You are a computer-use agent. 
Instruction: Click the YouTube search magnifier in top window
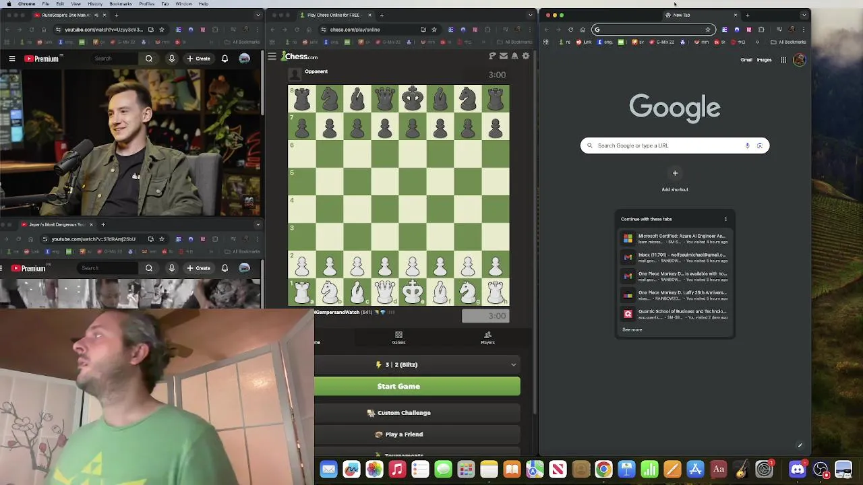[x=149, y=59]
